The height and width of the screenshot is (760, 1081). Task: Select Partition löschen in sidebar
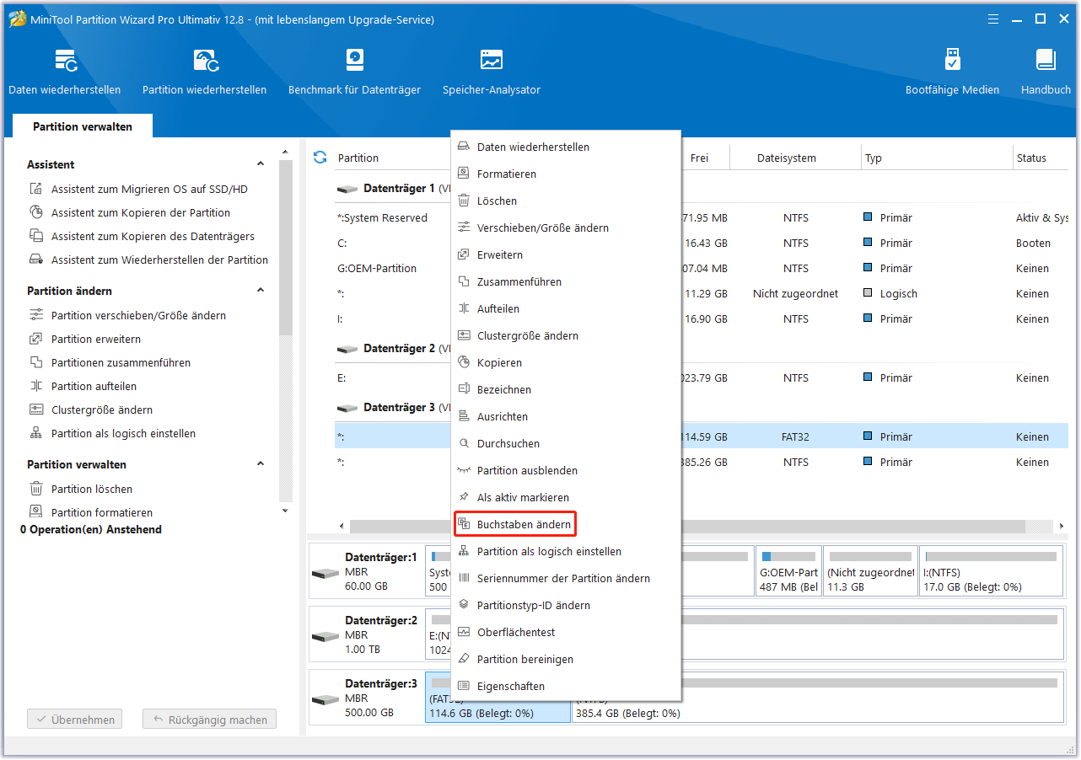tap(91, 490)
